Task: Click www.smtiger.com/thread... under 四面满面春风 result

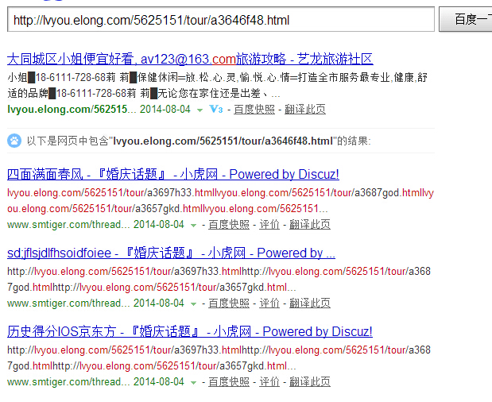Action: click(x=68, y=225)
